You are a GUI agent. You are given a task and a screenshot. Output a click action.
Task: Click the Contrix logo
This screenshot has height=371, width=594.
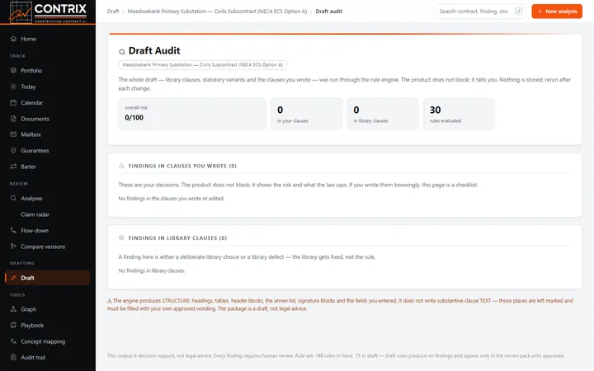[48, 12]
